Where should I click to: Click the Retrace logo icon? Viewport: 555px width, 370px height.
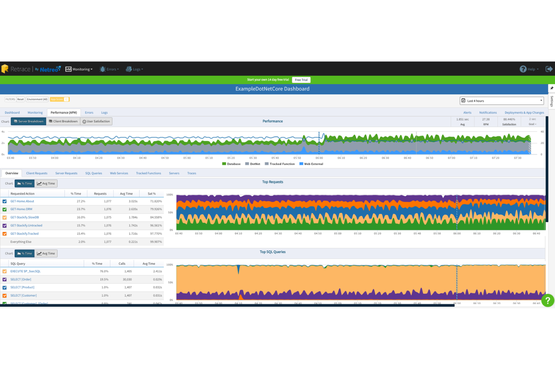coord(5,69)
